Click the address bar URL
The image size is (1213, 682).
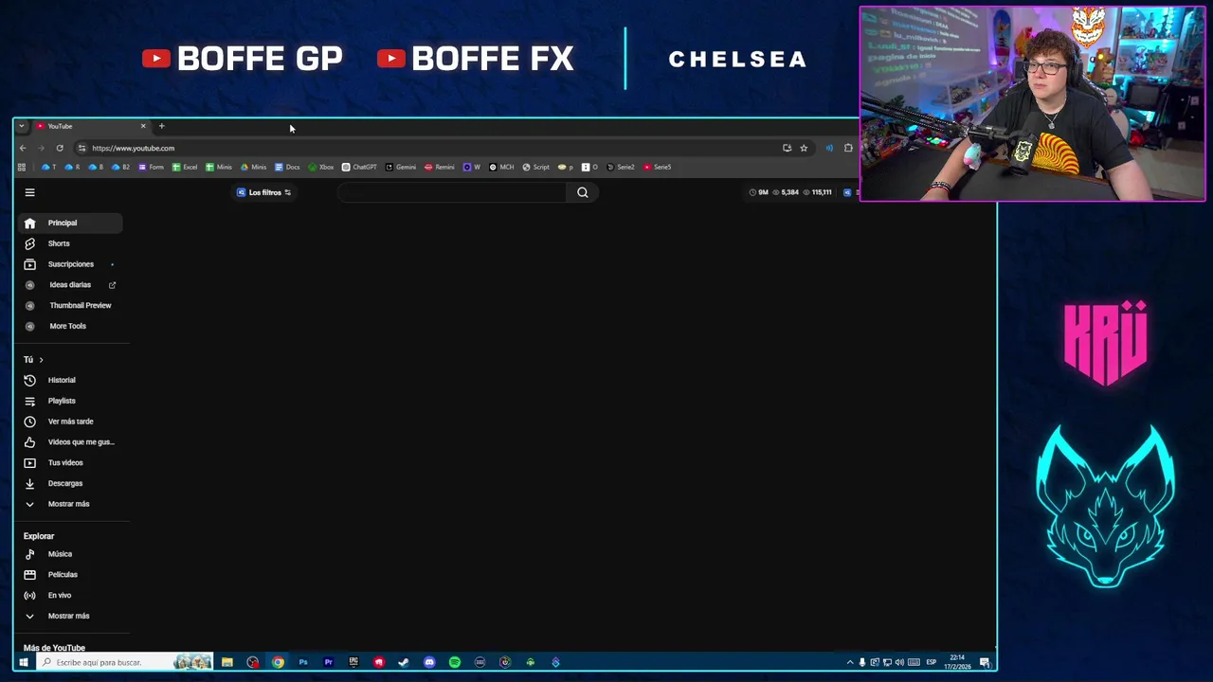point(134,148)
